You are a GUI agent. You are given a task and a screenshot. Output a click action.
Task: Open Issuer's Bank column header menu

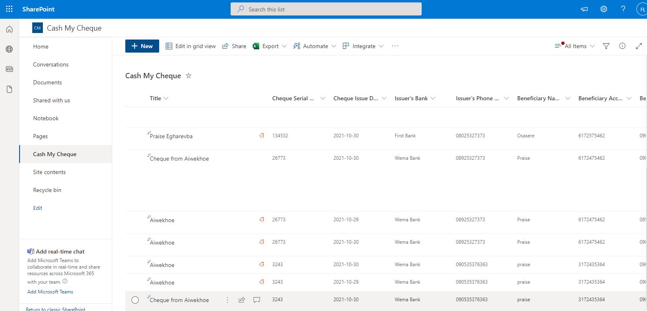[x=415, y=98]
